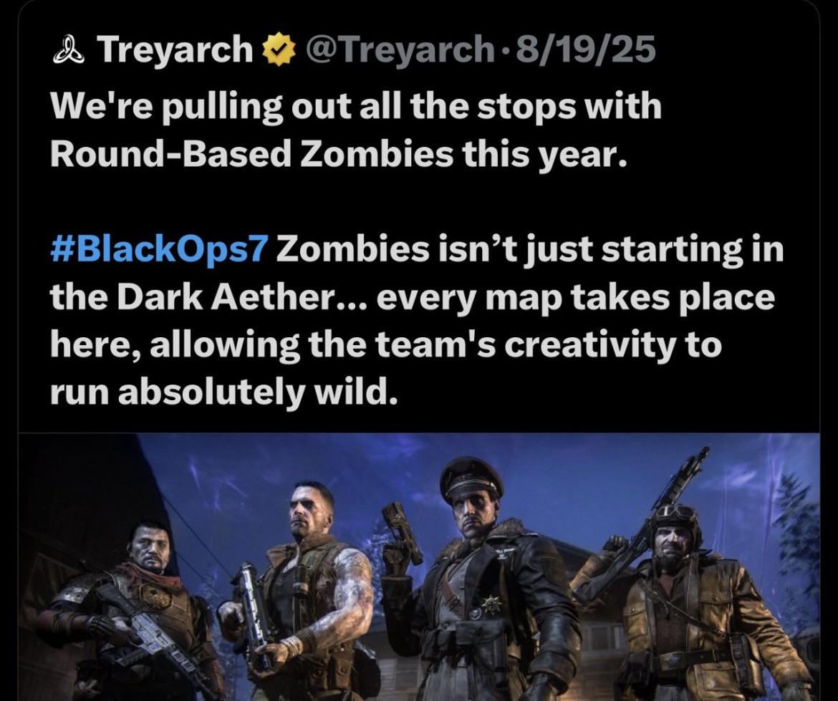Click the 'Dark Aether' tweet text line
This screenshot has height=701, width=838.
(x=412, y=297)
